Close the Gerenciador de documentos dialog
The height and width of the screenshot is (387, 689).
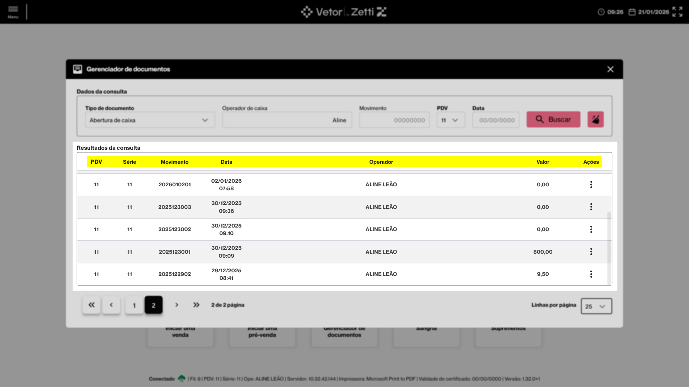[x=610, y=69]
